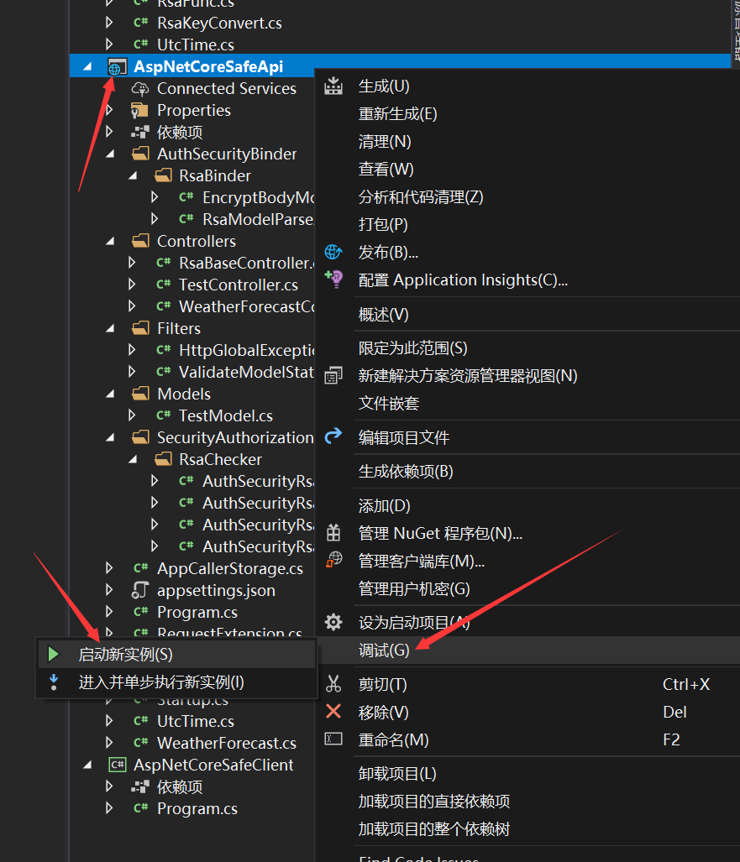Click the blue arrow icon beside 编辑项目文件

pos(333,436)
